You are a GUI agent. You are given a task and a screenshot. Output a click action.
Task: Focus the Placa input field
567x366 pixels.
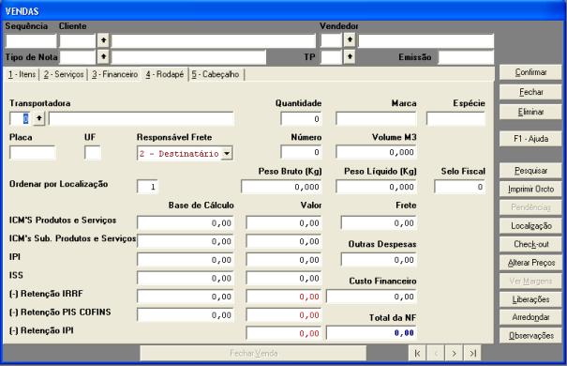pos(32,152)
